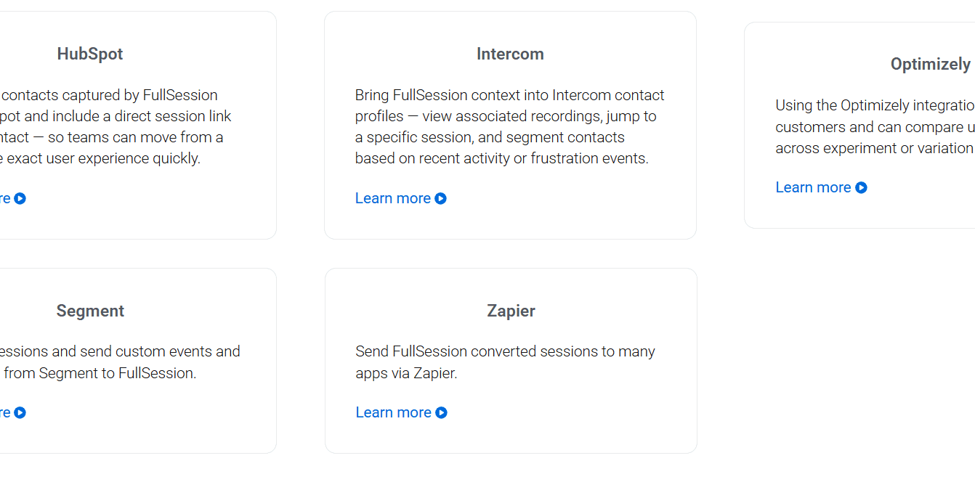Click the arrow icon in the Segment card
Viewport: 975px width, 498px height.
click(x=20, y=413)
